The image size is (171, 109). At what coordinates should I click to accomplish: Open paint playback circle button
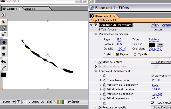coord(4,15)
